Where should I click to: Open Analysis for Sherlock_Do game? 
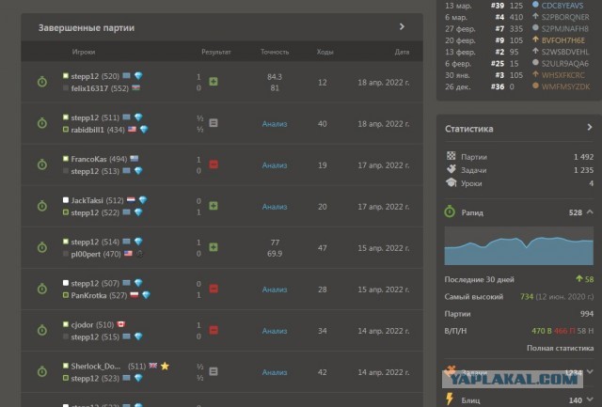click(275, 372)
